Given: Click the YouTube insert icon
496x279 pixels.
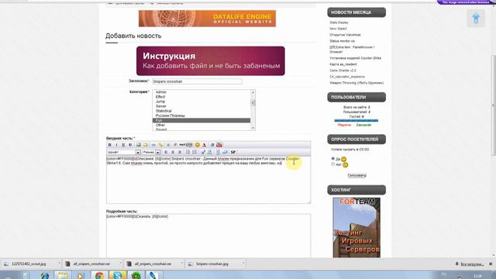Looking at the screenshot, I should coord(219,145).
